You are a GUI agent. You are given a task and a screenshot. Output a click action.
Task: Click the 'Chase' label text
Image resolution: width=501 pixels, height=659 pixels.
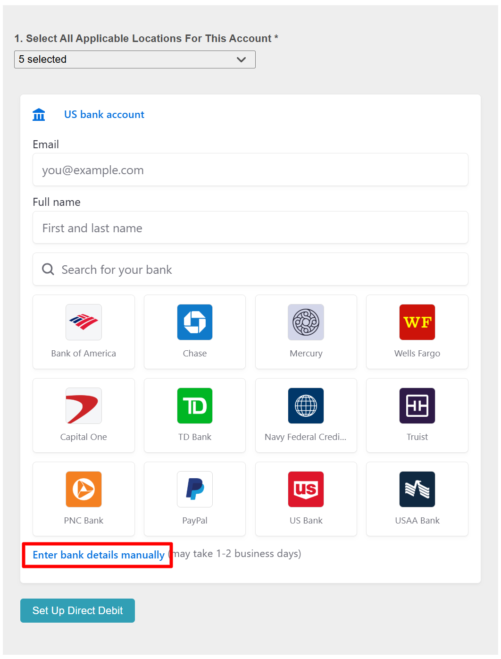195,353
